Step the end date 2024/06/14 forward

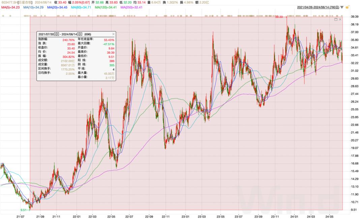[x=81, y=34]
